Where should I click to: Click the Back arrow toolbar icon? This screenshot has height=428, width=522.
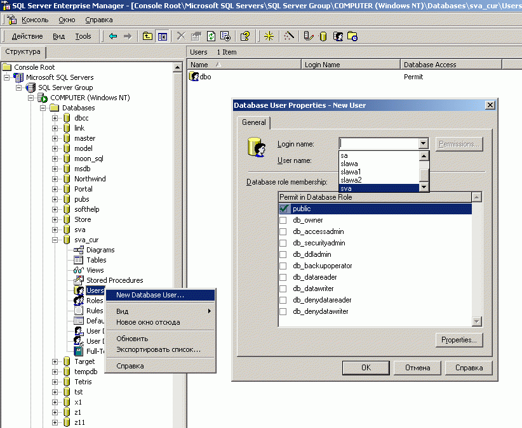113,36
